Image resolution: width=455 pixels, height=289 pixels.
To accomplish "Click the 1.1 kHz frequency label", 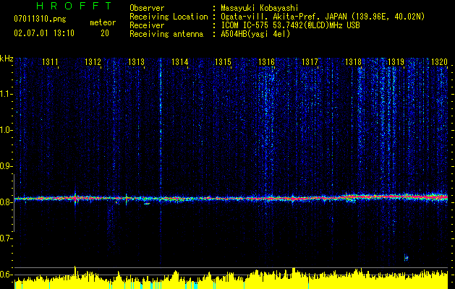I will click(6, 95).
